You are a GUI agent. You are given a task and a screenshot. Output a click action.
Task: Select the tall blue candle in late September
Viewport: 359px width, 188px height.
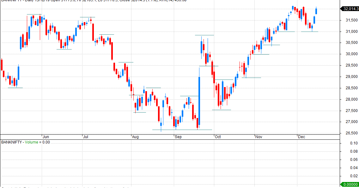point(199,101)
